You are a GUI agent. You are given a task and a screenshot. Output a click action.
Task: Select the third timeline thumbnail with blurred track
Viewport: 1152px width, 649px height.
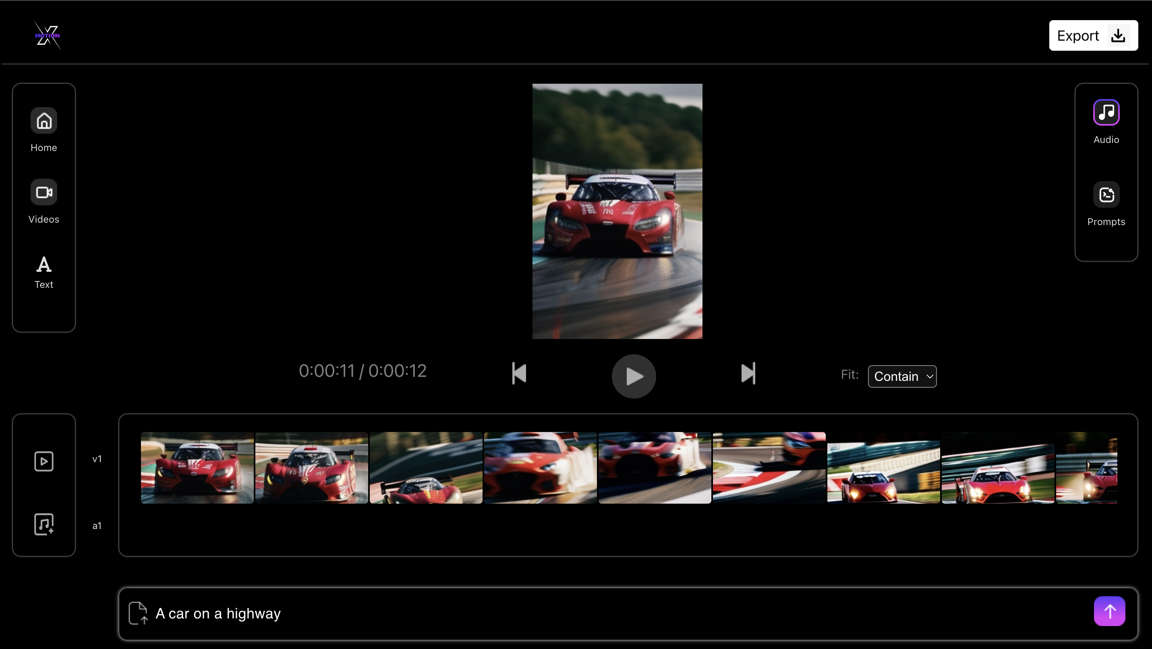pos(426,467)
